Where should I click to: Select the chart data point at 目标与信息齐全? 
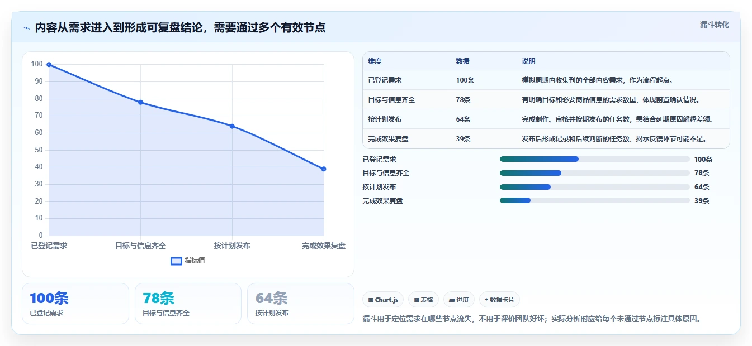pyautogui.click(x=140, y=102)
